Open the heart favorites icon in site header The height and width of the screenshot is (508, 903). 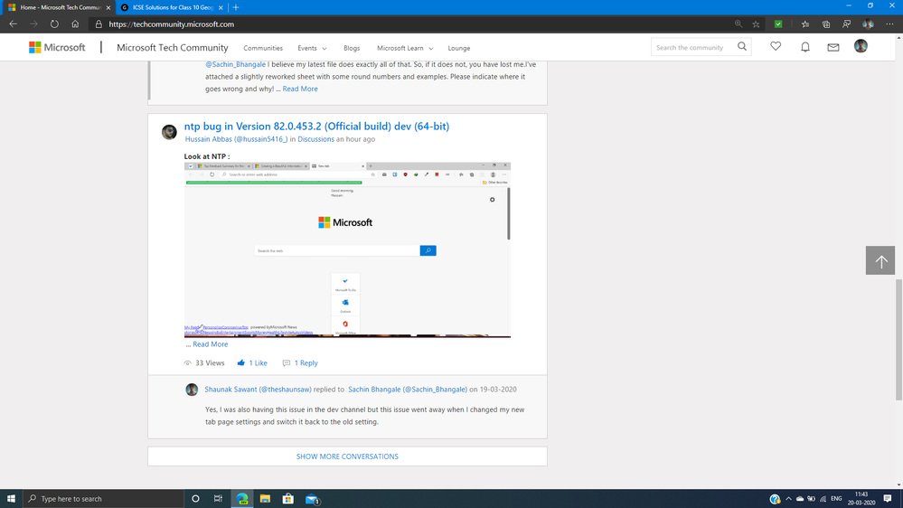click(x=776, y=47)
